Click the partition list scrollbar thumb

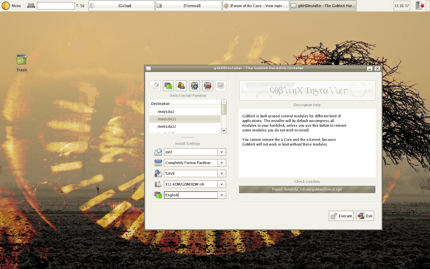coord(224,110)
